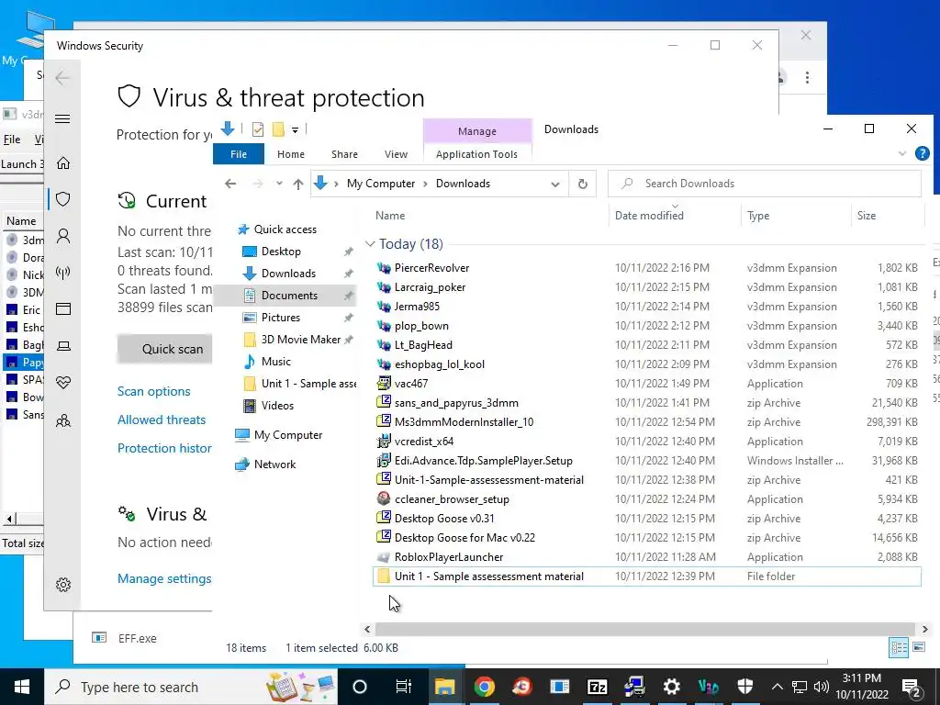Open Application Tools ribbon tab
The height and width of the screenshot is (705, 940).
pyautogui.click(x=476, y=154)
